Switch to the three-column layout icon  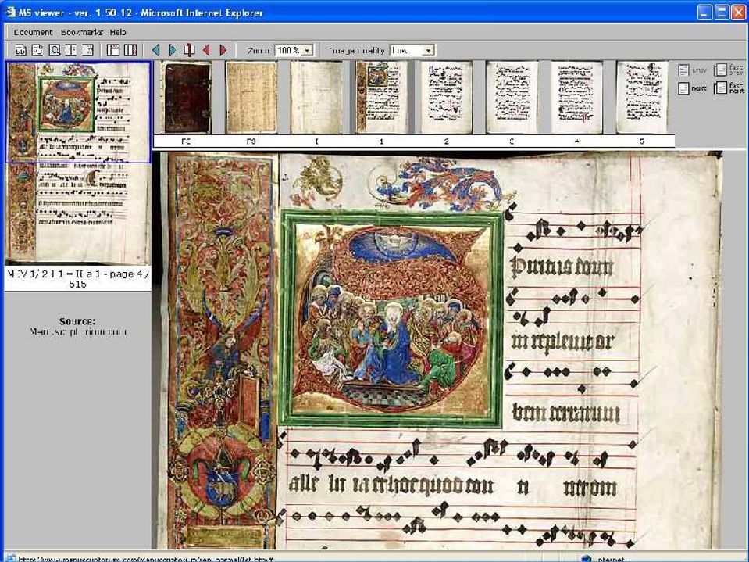point(130,50)
